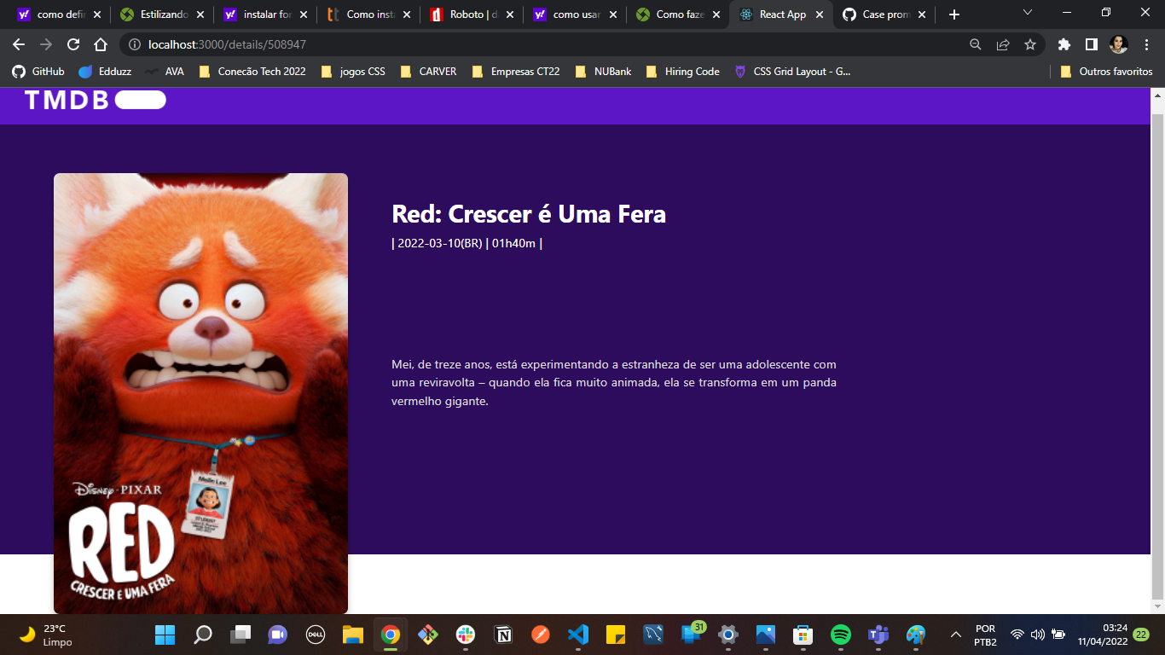Screen dimensions: 1165x655
Task: Open the NUBank bookmarks folder
Action: click(603, 72)
